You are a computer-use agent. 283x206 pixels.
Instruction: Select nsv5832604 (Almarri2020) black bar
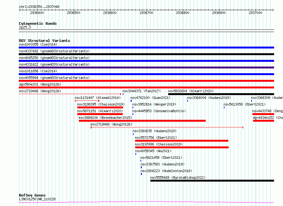point(221,94)
